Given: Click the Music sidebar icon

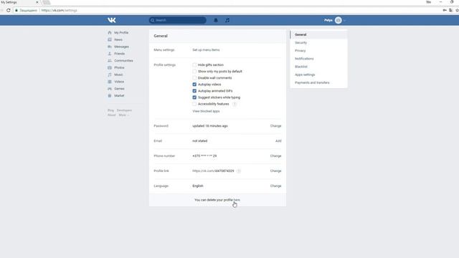Looking at the screenshot, I should [x=110, y=75].
